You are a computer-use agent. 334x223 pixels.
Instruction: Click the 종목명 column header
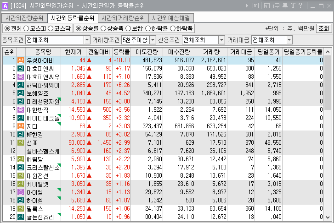[x=43, y=52]
